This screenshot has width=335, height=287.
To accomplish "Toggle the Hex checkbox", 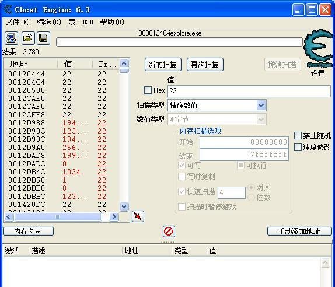I will pyautogui.click(x=148, y=90).
